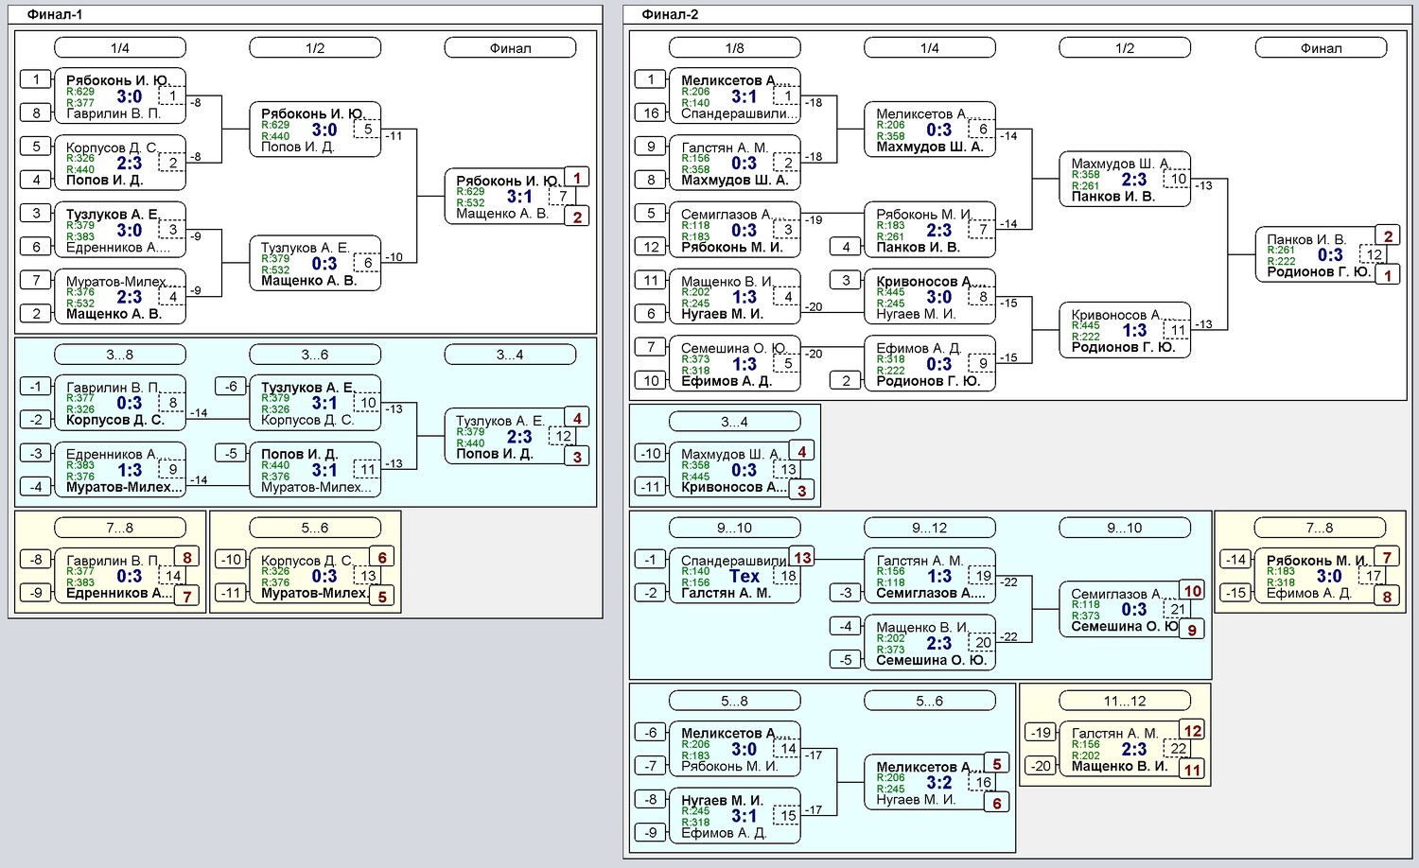
Task: Click score 0:3 of Ефимов–Родионов match
Action: click(x=939, y=364)
